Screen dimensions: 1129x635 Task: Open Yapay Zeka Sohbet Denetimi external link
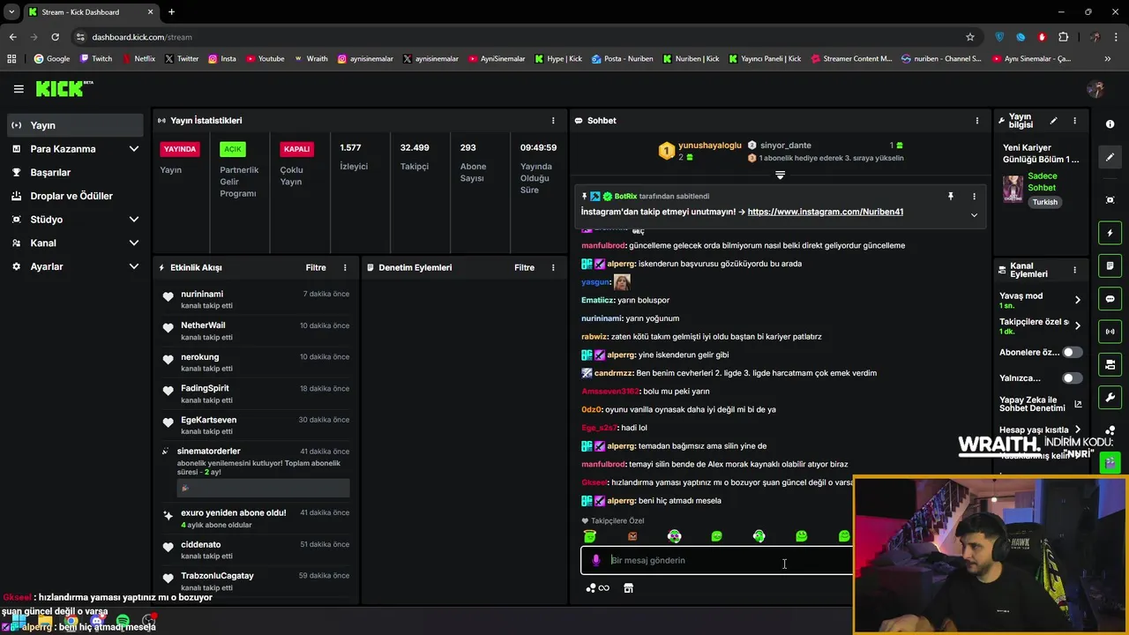tap(1078, 405)
